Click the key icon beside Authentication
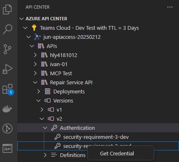Viewport: 179px width, 162px height. 54,128
